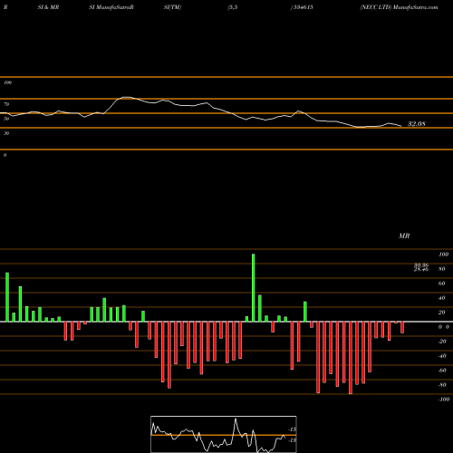
Task: Click the '534615' stock code text
Action: click(x=303, y=7)
